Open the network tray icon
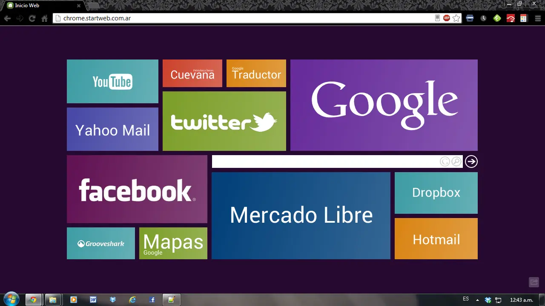The width and height of the screenshot is (545, 306). [x=498, y=300]
